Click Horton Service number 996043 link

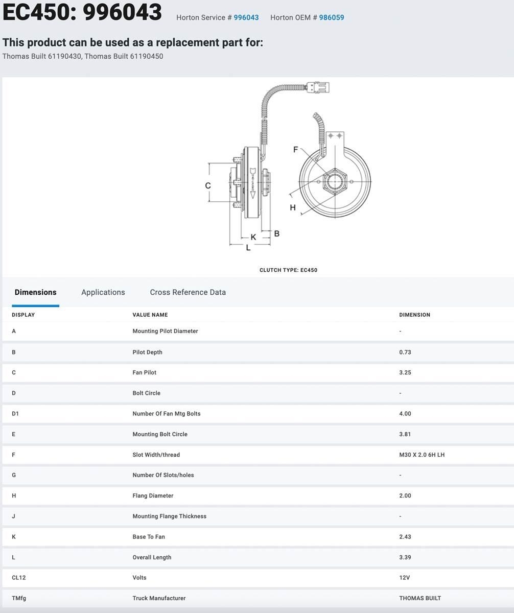pos(246,17)
